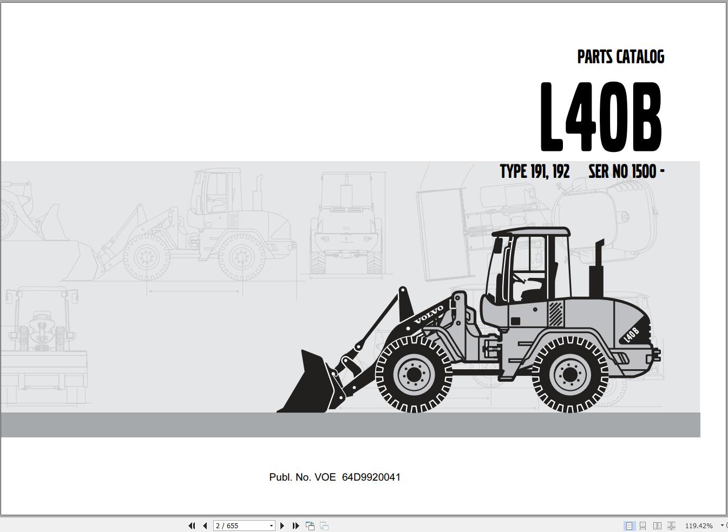Switch off facing pages display
Screen dimensions: 728x532
[x=629, y=525]
